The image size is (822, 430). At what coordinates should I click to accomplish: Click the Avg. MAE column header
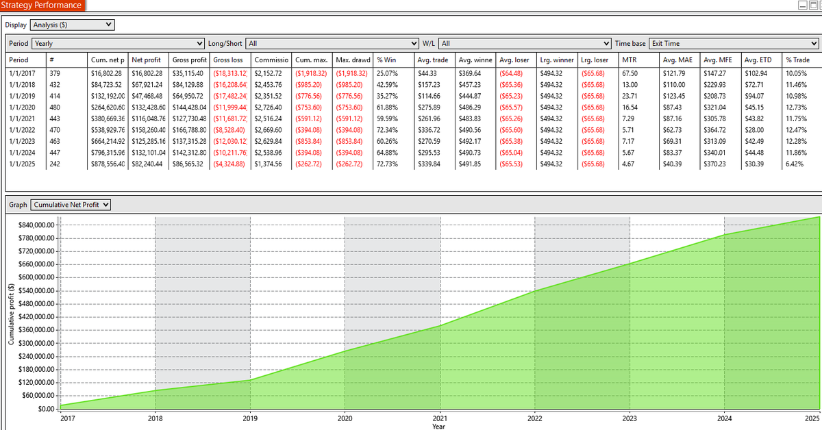[x=680, y=60]
